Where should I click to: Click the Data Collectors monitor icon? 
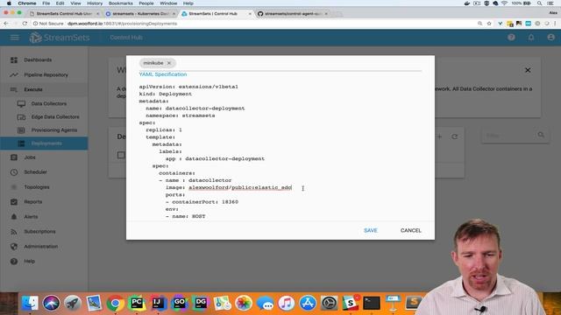21,103
